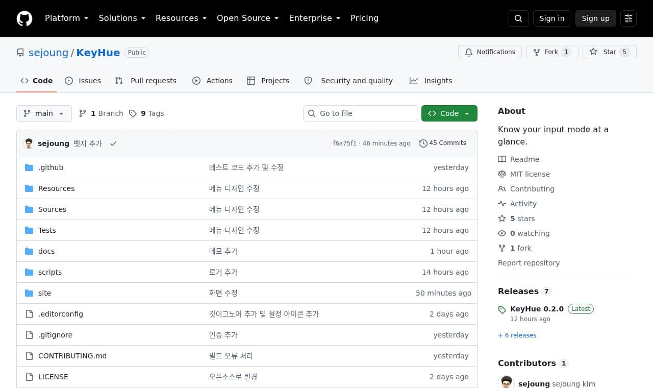Fork the repository using the Fork button
The height and width of the screenshot is (388, 653).
pos(552,52)
